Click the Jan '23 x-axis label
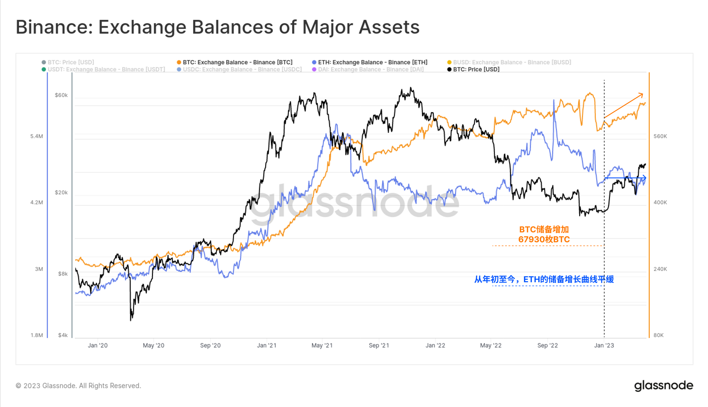This screenshot has width=708, height=407. 604,345
